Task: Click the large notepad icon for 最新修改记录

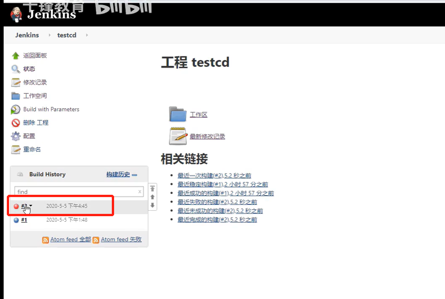Action: [178, 136]
